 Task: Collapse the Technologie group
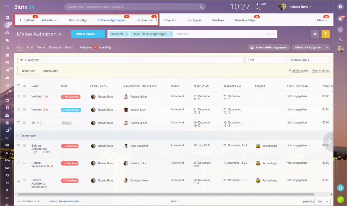coord(18,136)
